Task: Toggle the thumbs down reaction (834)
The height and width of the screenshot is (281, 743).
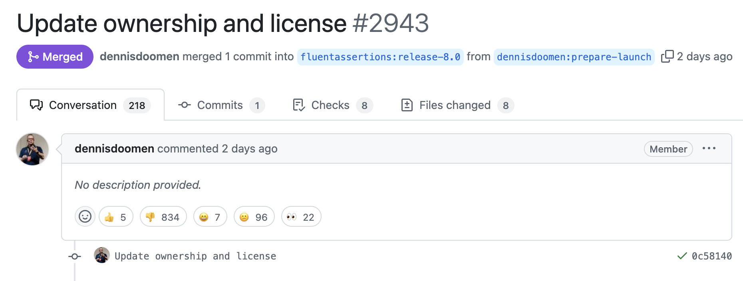Action: point(163,217)
